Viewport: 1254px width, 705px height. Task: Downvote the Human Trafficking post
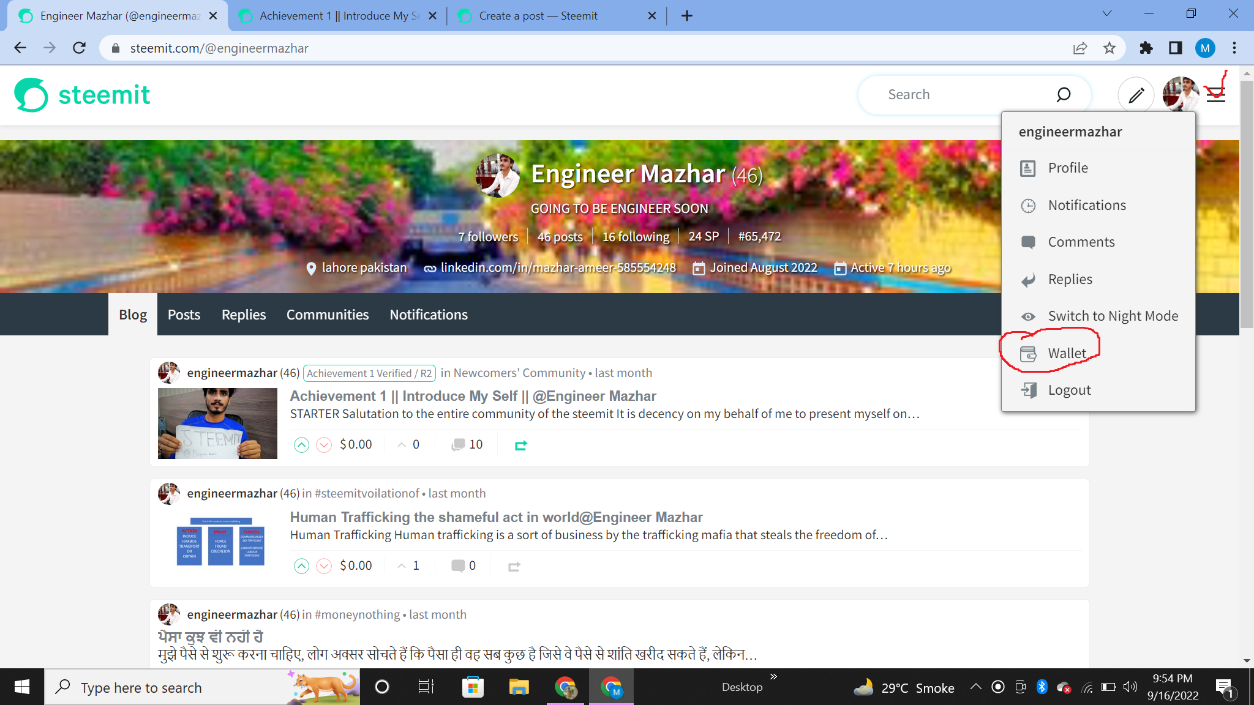pyautogui.click(x=324, y=566)
